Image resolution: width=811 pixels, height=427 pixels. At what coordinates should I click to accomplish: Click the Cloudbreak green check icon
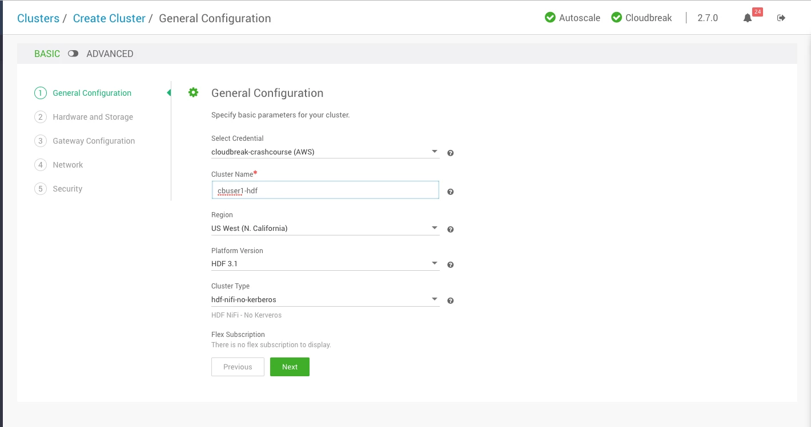[616, 18]
